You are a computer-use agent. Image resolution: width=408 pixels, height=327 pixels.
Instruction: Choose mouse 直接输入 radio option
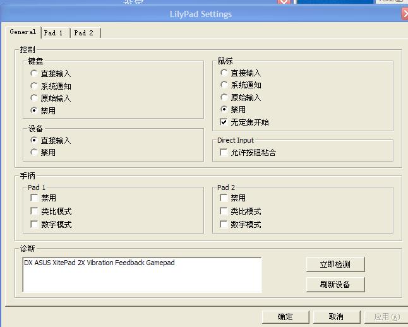[x=224, y=73]
